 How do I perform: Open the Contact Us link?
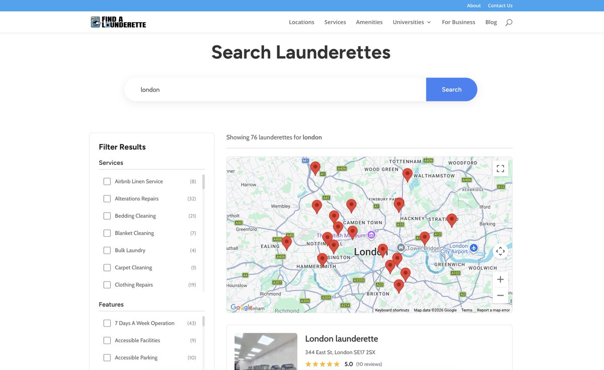(x=500, y=6)
